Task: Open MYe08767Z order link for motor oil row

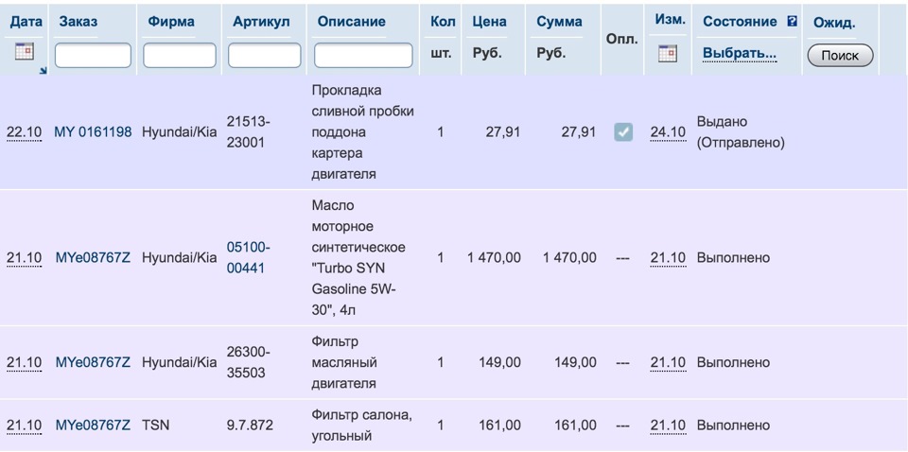Action: click(x=93, y=257)
